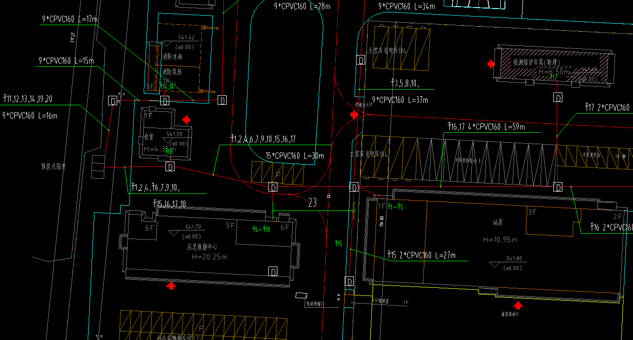Select the '9*CPVC160 L=37m' conduit label
Screen dimensions: 633x340
pyautogui.click(x=400, y=100)
